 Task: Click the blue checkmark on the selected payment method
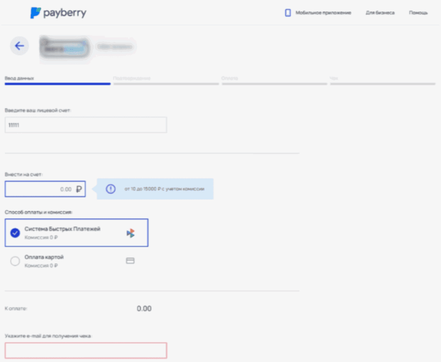tap(15, 233)
